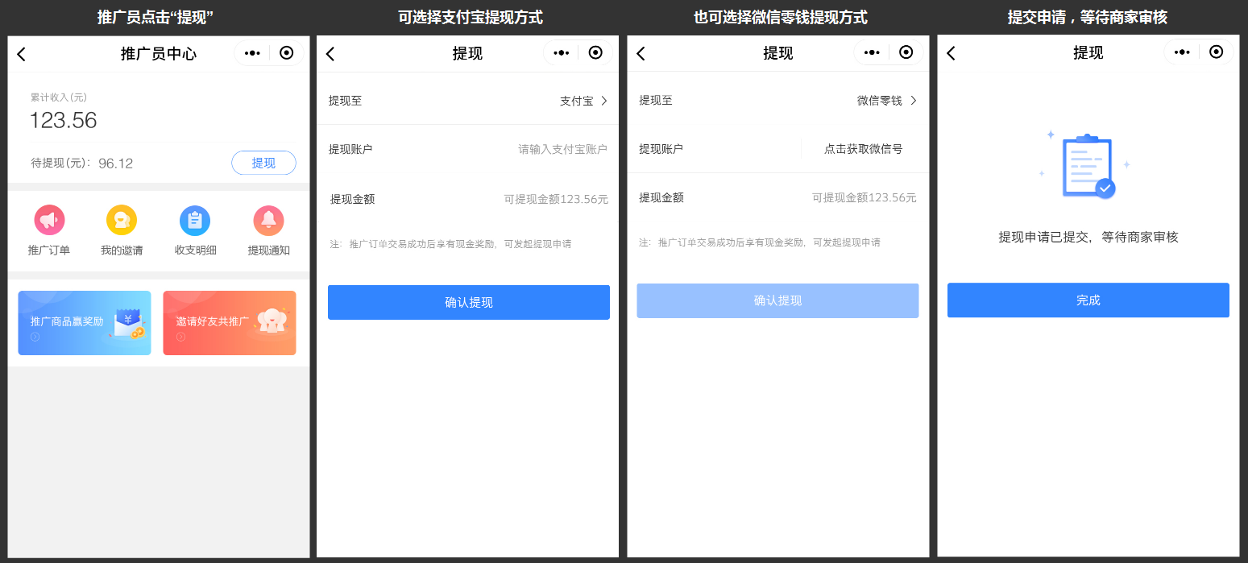
Task: Tap 点击获取微信号 to fetch WeChat ID
Action: [x=863, y=149]
